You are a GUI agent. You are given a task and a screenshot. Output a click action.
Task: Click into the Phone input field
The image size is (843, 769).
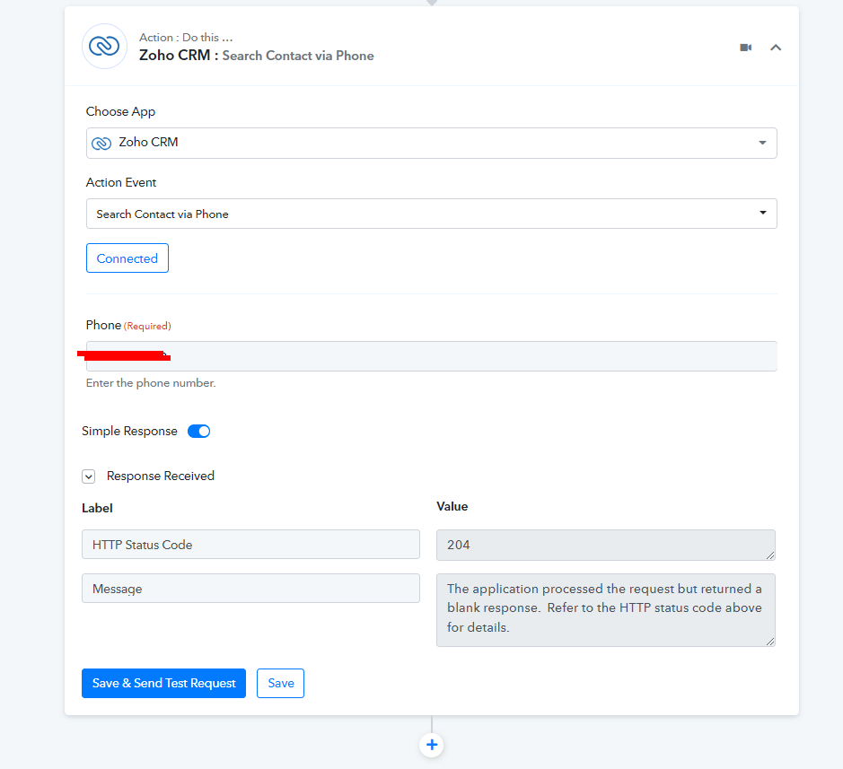(x=431, y=356)
